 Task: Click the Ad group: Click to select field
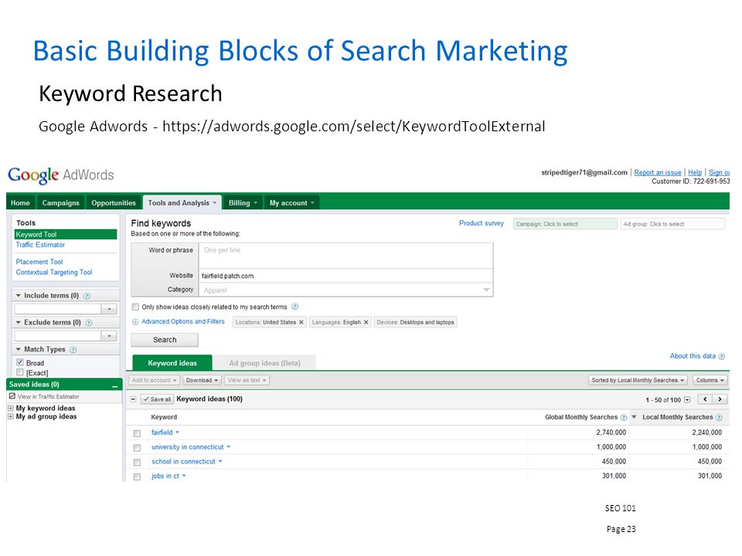pyautogui.click(x=672, y=224)
